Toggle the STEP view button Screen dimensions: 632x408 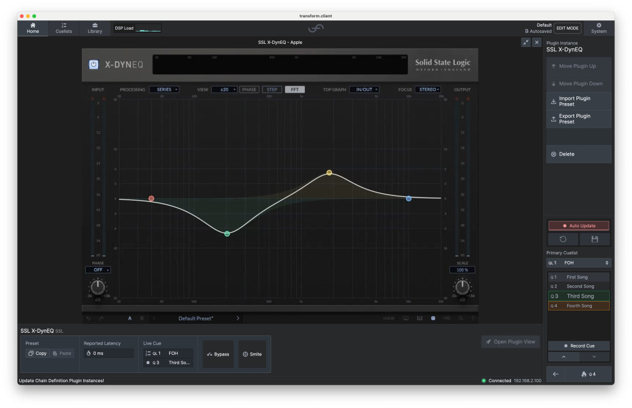(x=272, y=90)
